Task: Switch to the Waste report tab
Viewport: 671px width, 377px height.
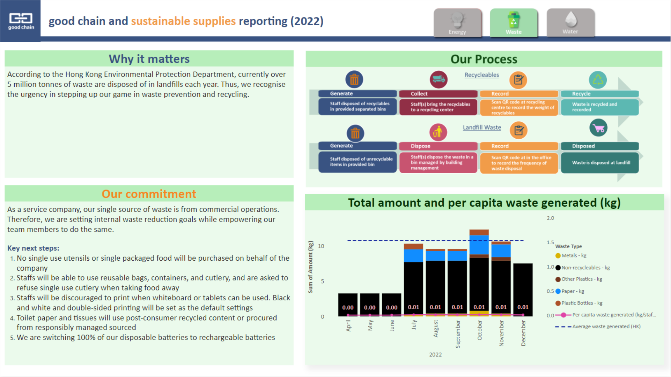Action: pos(514,23)
